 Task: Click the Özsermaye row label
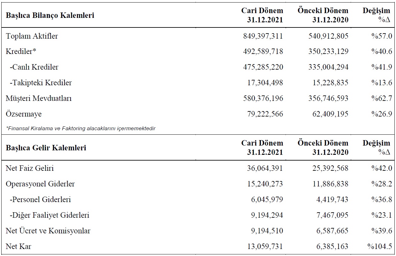24,114
